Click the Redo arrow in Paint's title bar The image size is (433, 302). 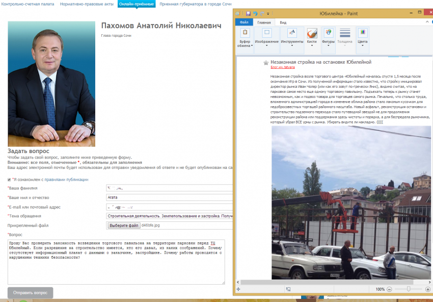tap(261, 13)
